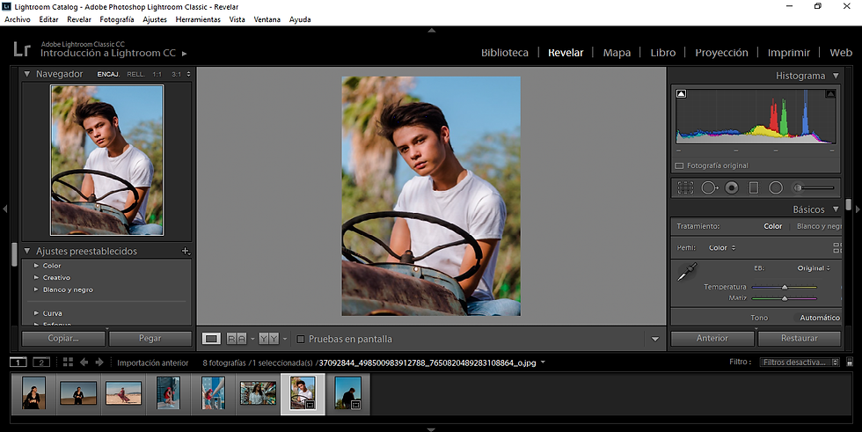Open EB Original white balance dropdown

point(814,268)
